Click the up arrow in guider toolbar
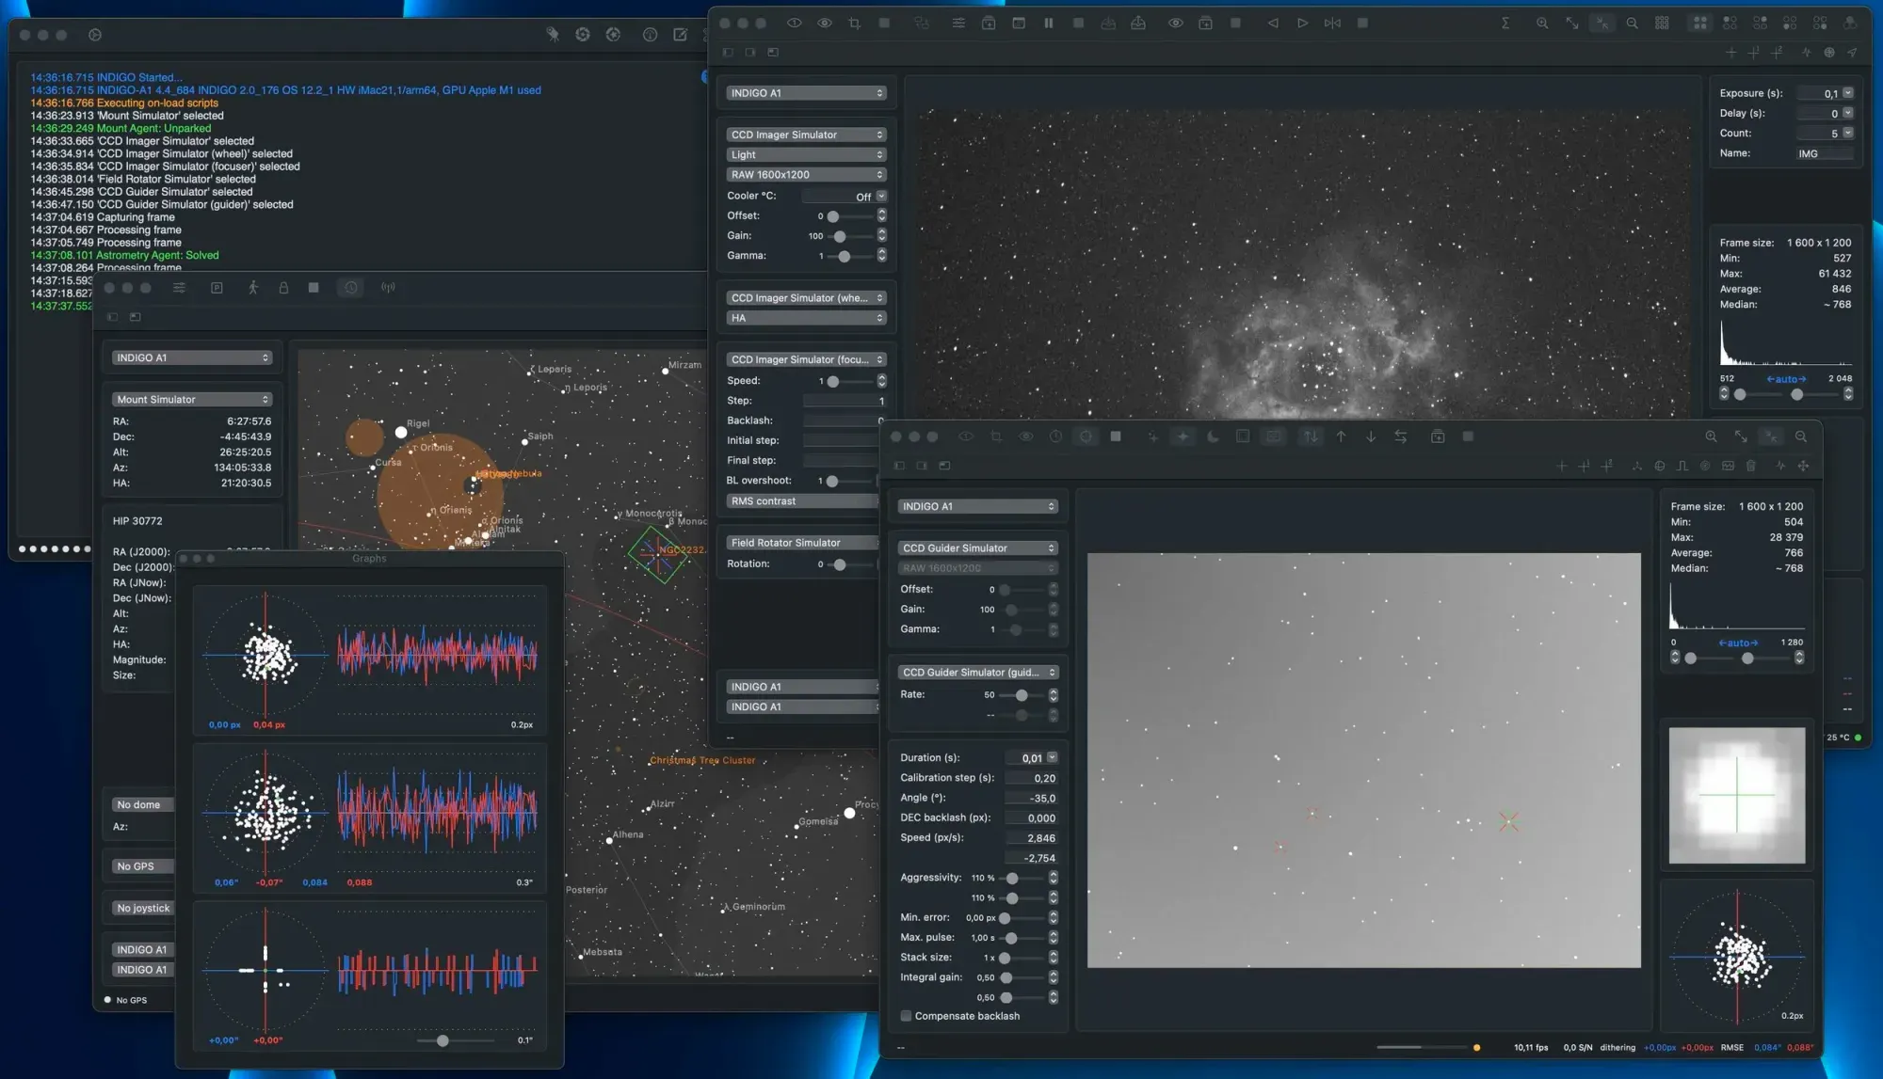Image resolution: width=1883 pixels, height=1079 pixels. [x=1341, y=436]
